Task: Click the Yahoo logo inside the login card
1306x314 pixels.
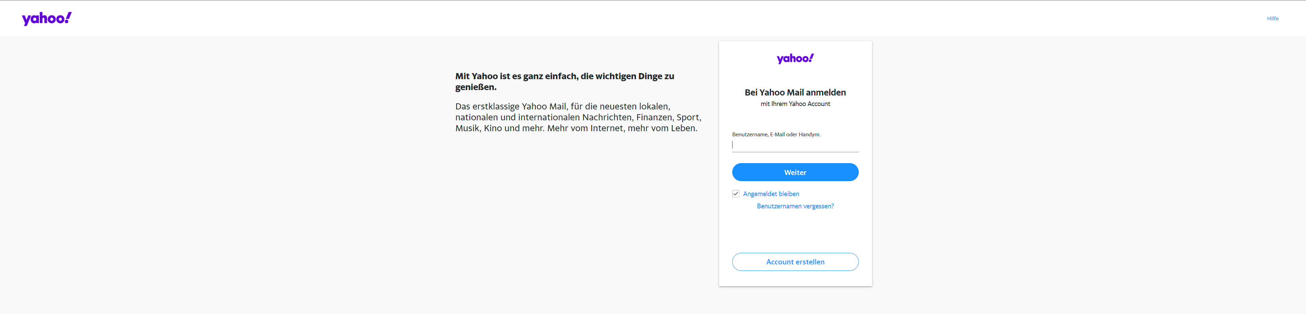Action: 794,59
